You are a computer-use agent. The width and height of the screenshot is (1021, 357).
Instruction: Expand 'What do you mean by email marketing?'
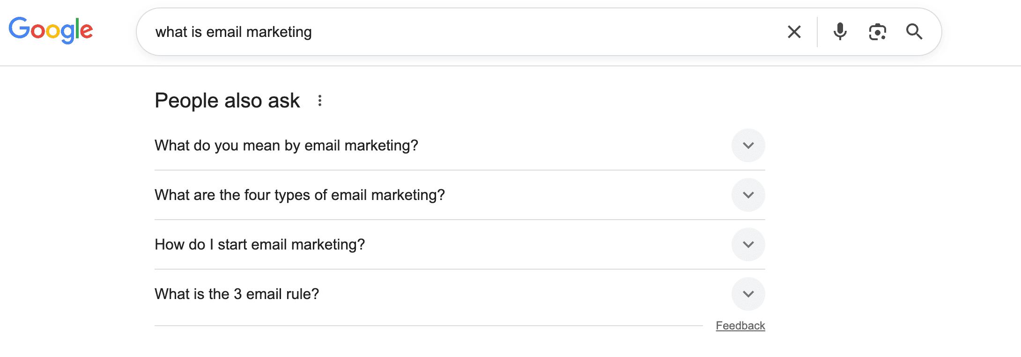click(748, 145)
